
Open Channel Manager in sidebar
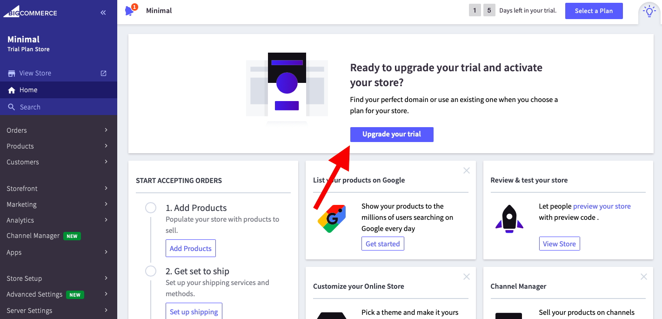click(33, 236)
